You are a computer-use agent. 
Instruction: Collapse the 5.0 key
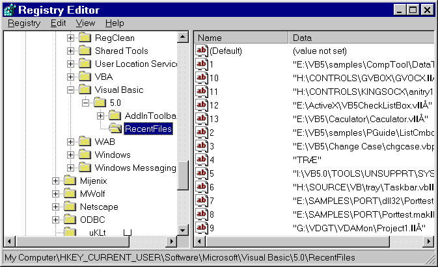tap(85, 103)
